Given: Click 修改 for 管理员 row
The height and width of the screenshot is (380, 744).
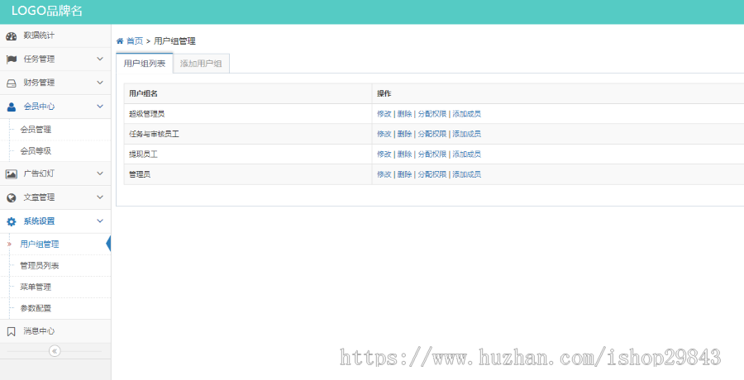Looking at the screenshot, I should pos(384,174).
